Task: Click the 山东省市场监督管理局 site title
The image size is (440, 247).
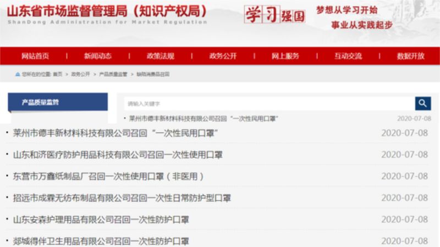Action: pyautogui.click(x=107, y=11)
